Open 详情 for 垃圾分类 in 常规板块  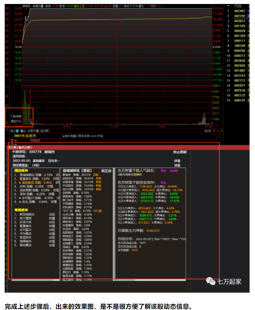tap(52, 222)
